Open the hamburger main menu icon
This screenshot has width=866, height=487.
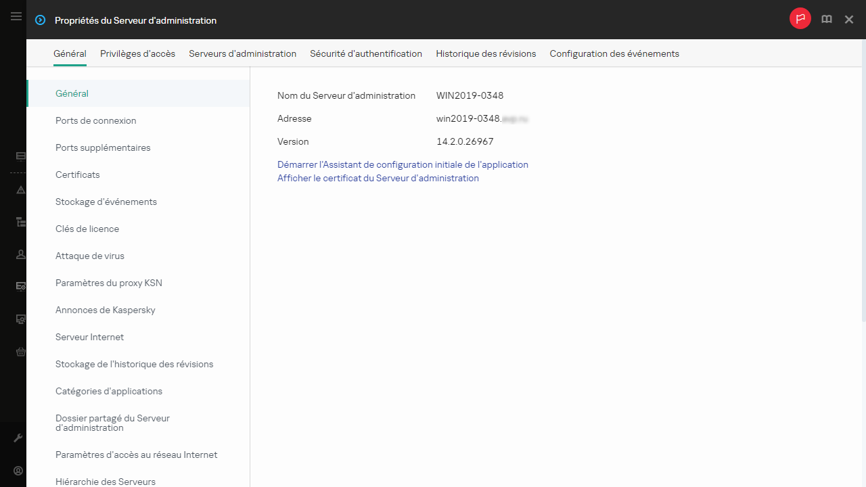click(x=16, y=17)
